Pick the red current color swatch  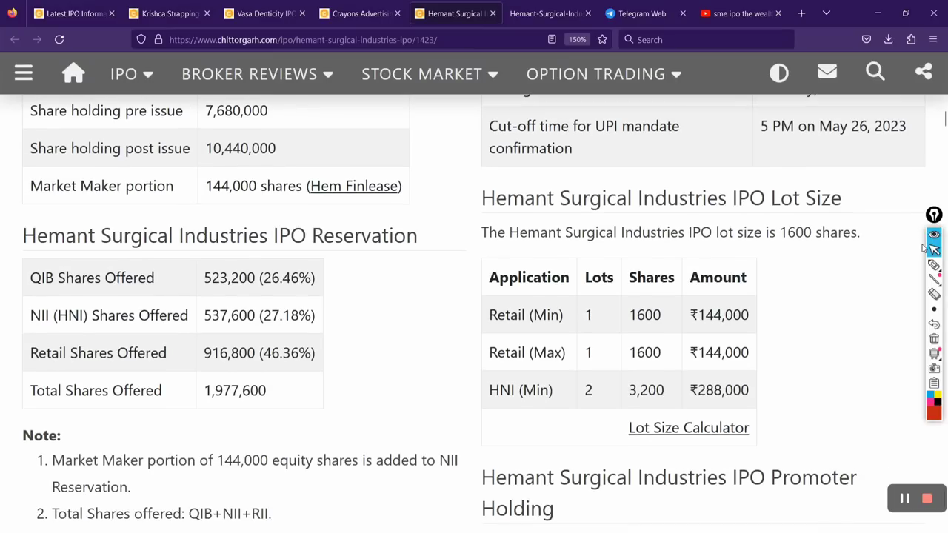tap(934, 412)
